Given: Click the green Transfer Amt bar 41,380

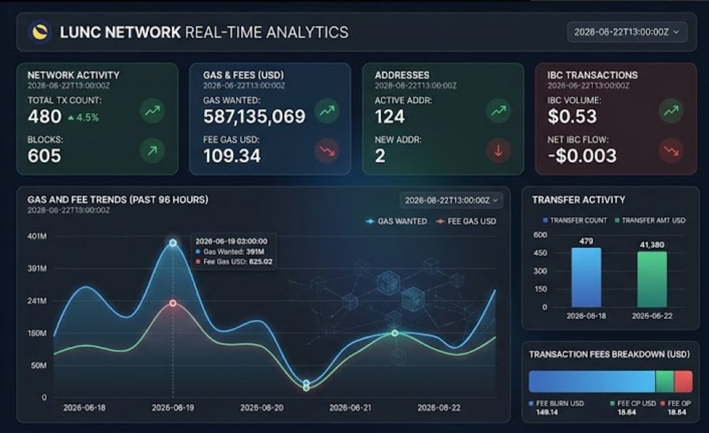Looking at the screenshot, I should 652,279.
